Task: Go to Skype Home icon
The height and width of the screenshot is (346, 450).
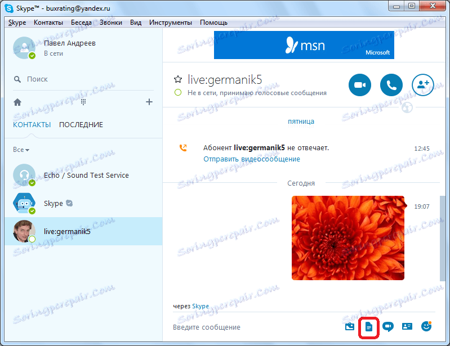Action: click(17, 102)
